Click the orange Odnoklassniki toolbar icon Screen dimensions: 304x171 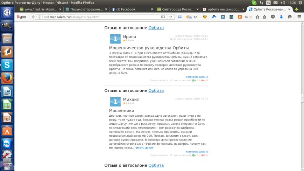[240, 17]
